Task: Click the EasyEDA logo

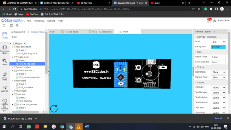Action: [x=13, y=20]
